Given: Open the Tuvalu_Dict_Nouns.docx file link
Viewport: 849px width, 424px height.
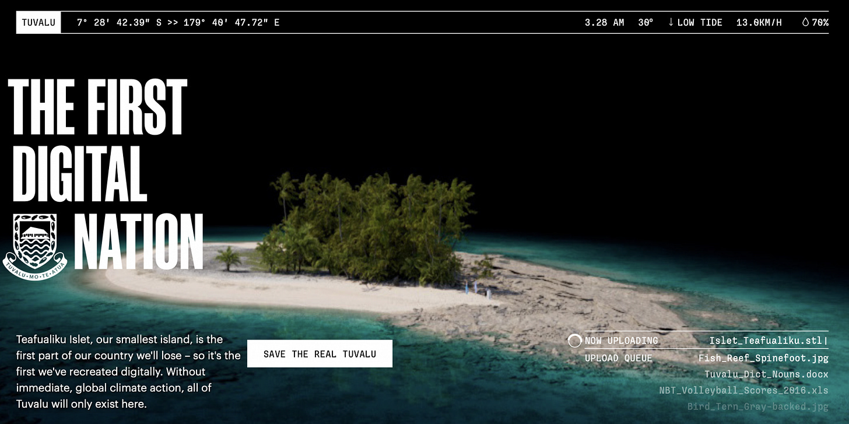Looking at the screenshot, I should [768, 374].
